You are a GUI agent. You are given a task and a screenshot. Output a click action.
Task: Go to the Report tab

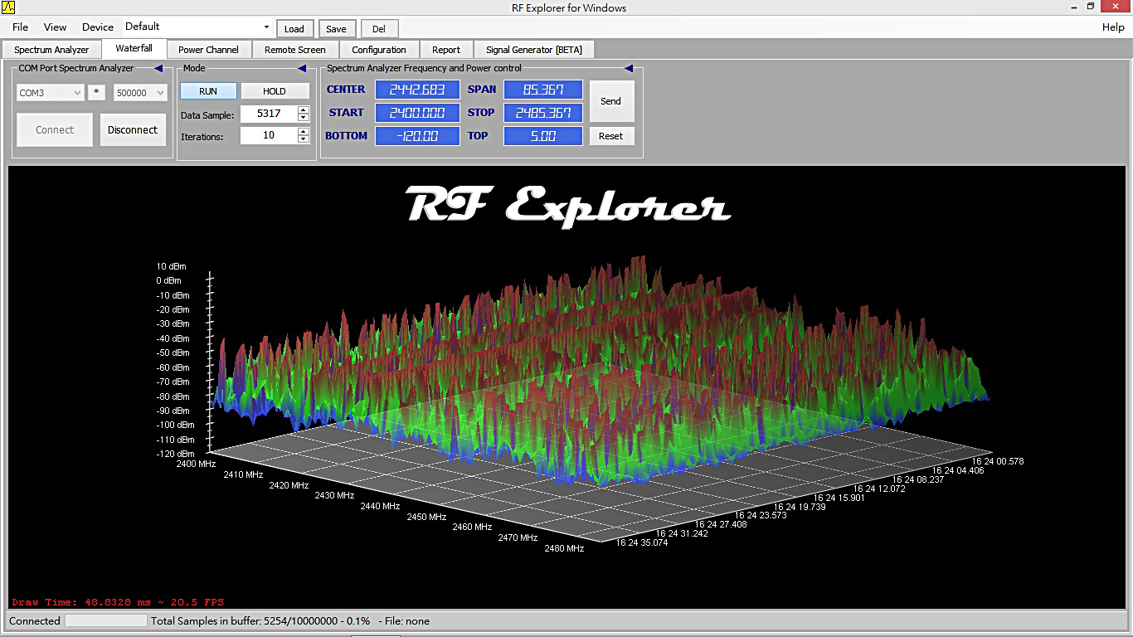click(446, 50)
